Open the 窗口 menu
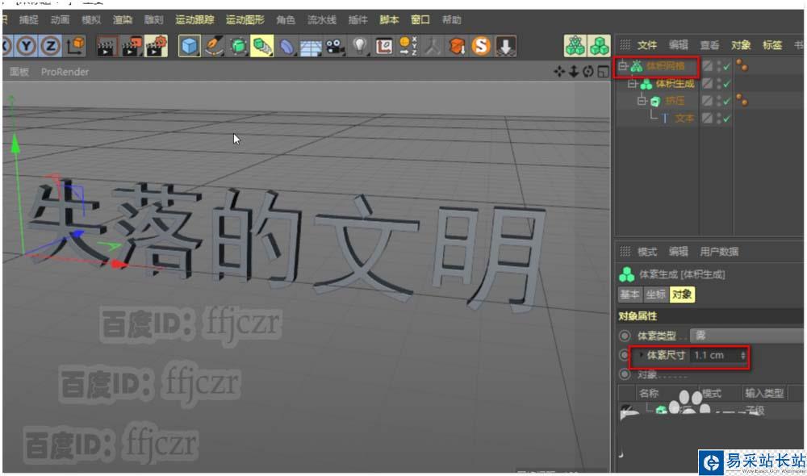This screenshot has width=807, height=476. pos(420,19)
